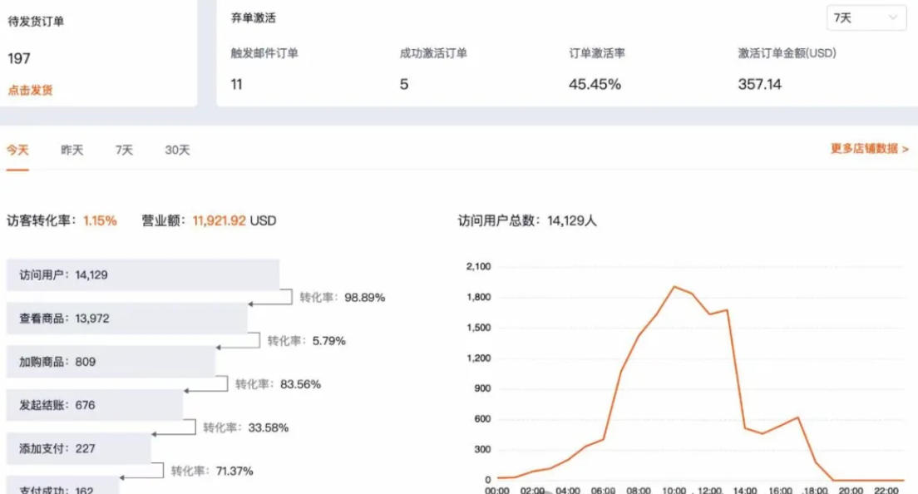This screenshot has width=918, height=494.
Task: Click the visitor chart peak near 10:00
Action: click(674, 287)
